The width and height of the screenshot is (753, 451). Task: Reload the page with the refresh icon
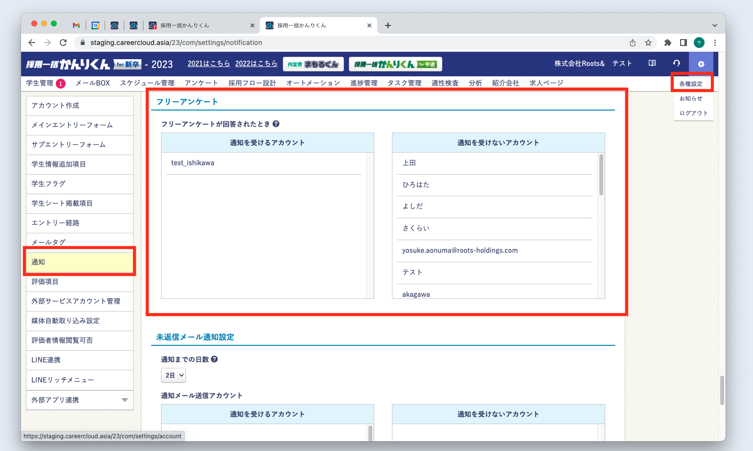click(63, 43)
